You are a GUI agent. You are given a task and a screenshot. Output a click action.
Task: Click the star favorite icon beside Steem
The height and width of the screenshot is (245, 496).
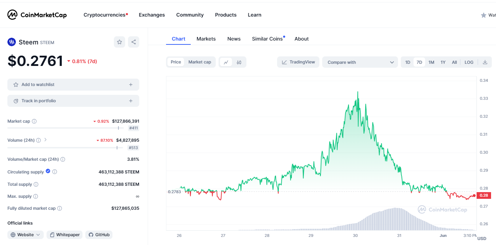point(120,42)
